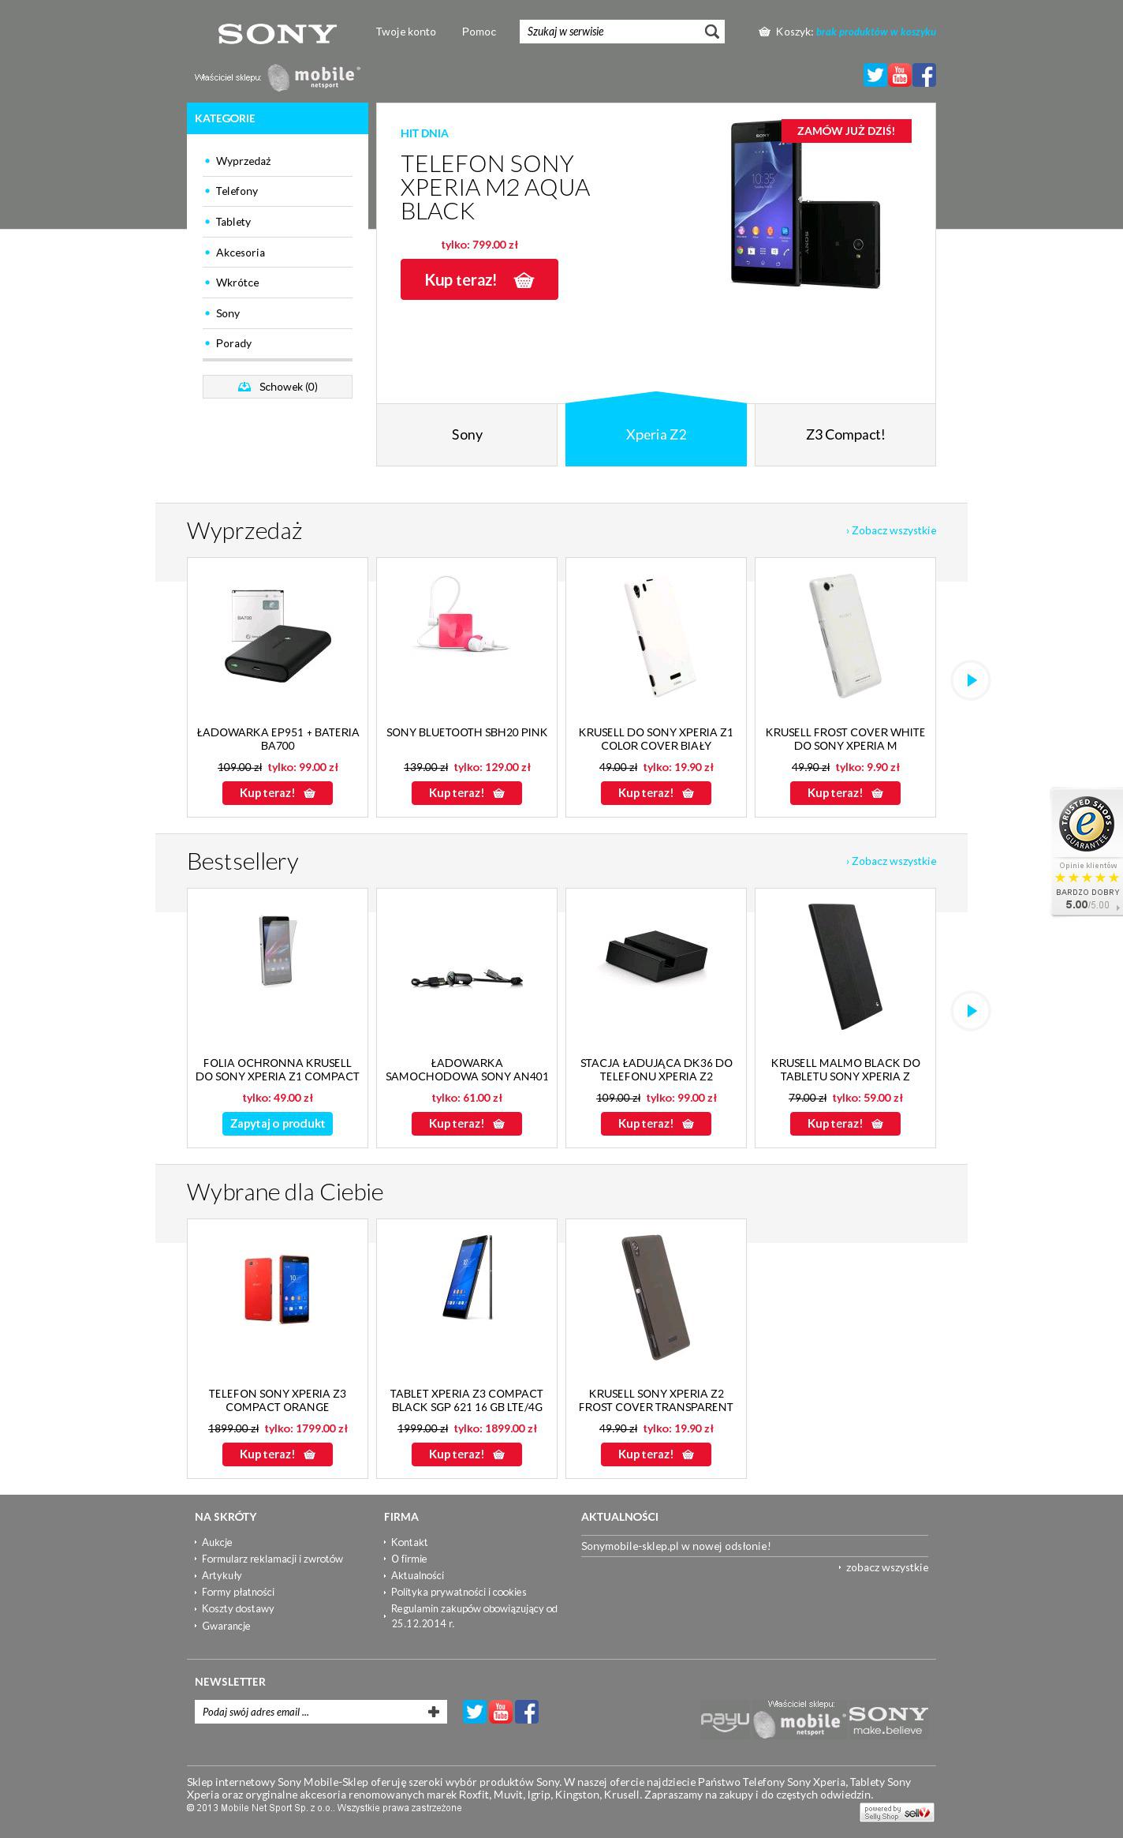Click the newsletter plus submit icon
This screenshot has height=1838, width=1123.
434,1712
